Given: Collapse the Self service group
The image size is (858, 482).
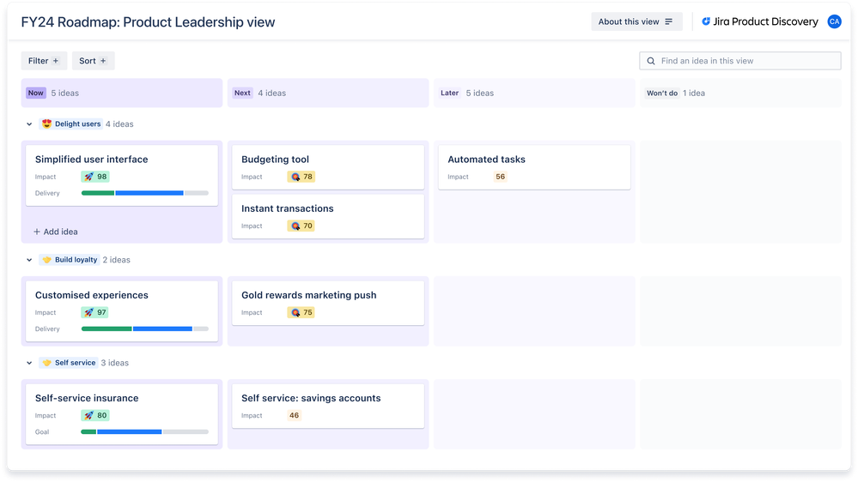Looking at the screenshot, I should pos(29,363).
